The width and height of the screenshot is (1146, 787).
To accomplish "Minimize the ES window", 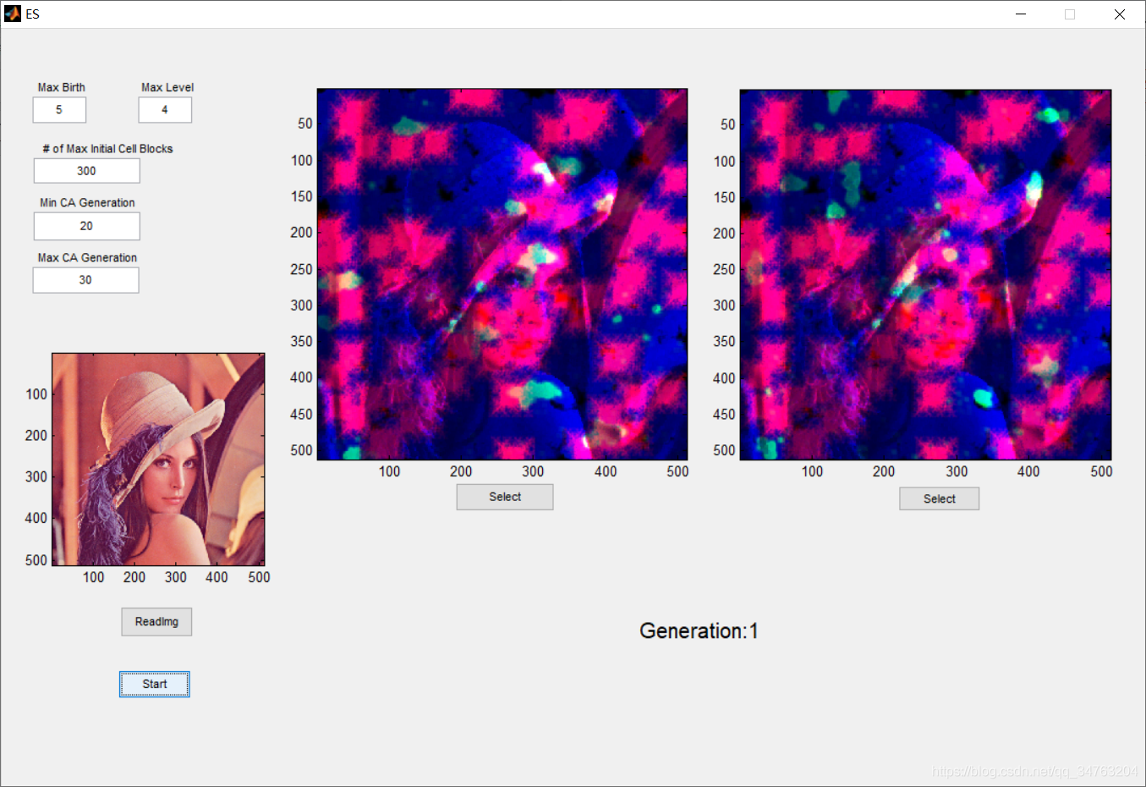I will click(x=1021, y=14).
